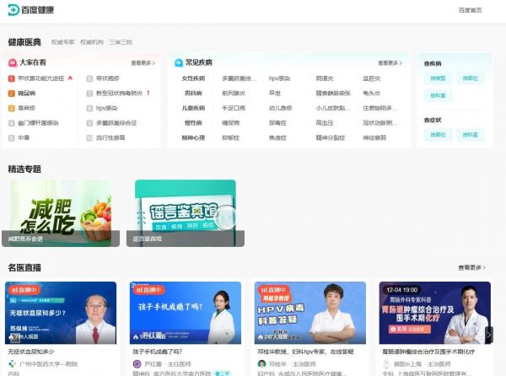Click the blue 常见疾病 arrow icon
This screenshot has height=376, width=506.
tap(179, 62)
